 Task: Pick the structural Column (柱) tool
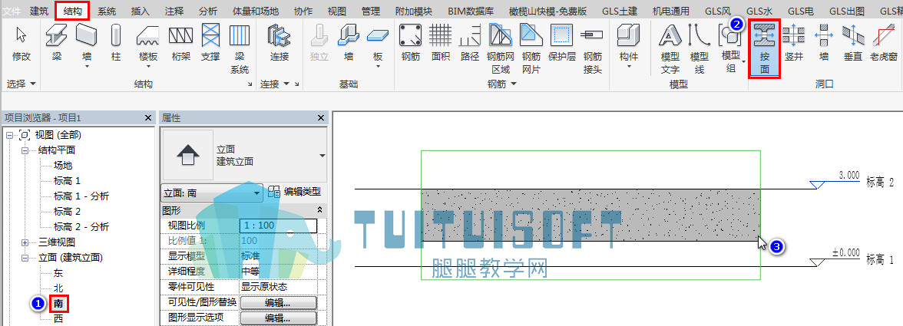coord(117,43)
